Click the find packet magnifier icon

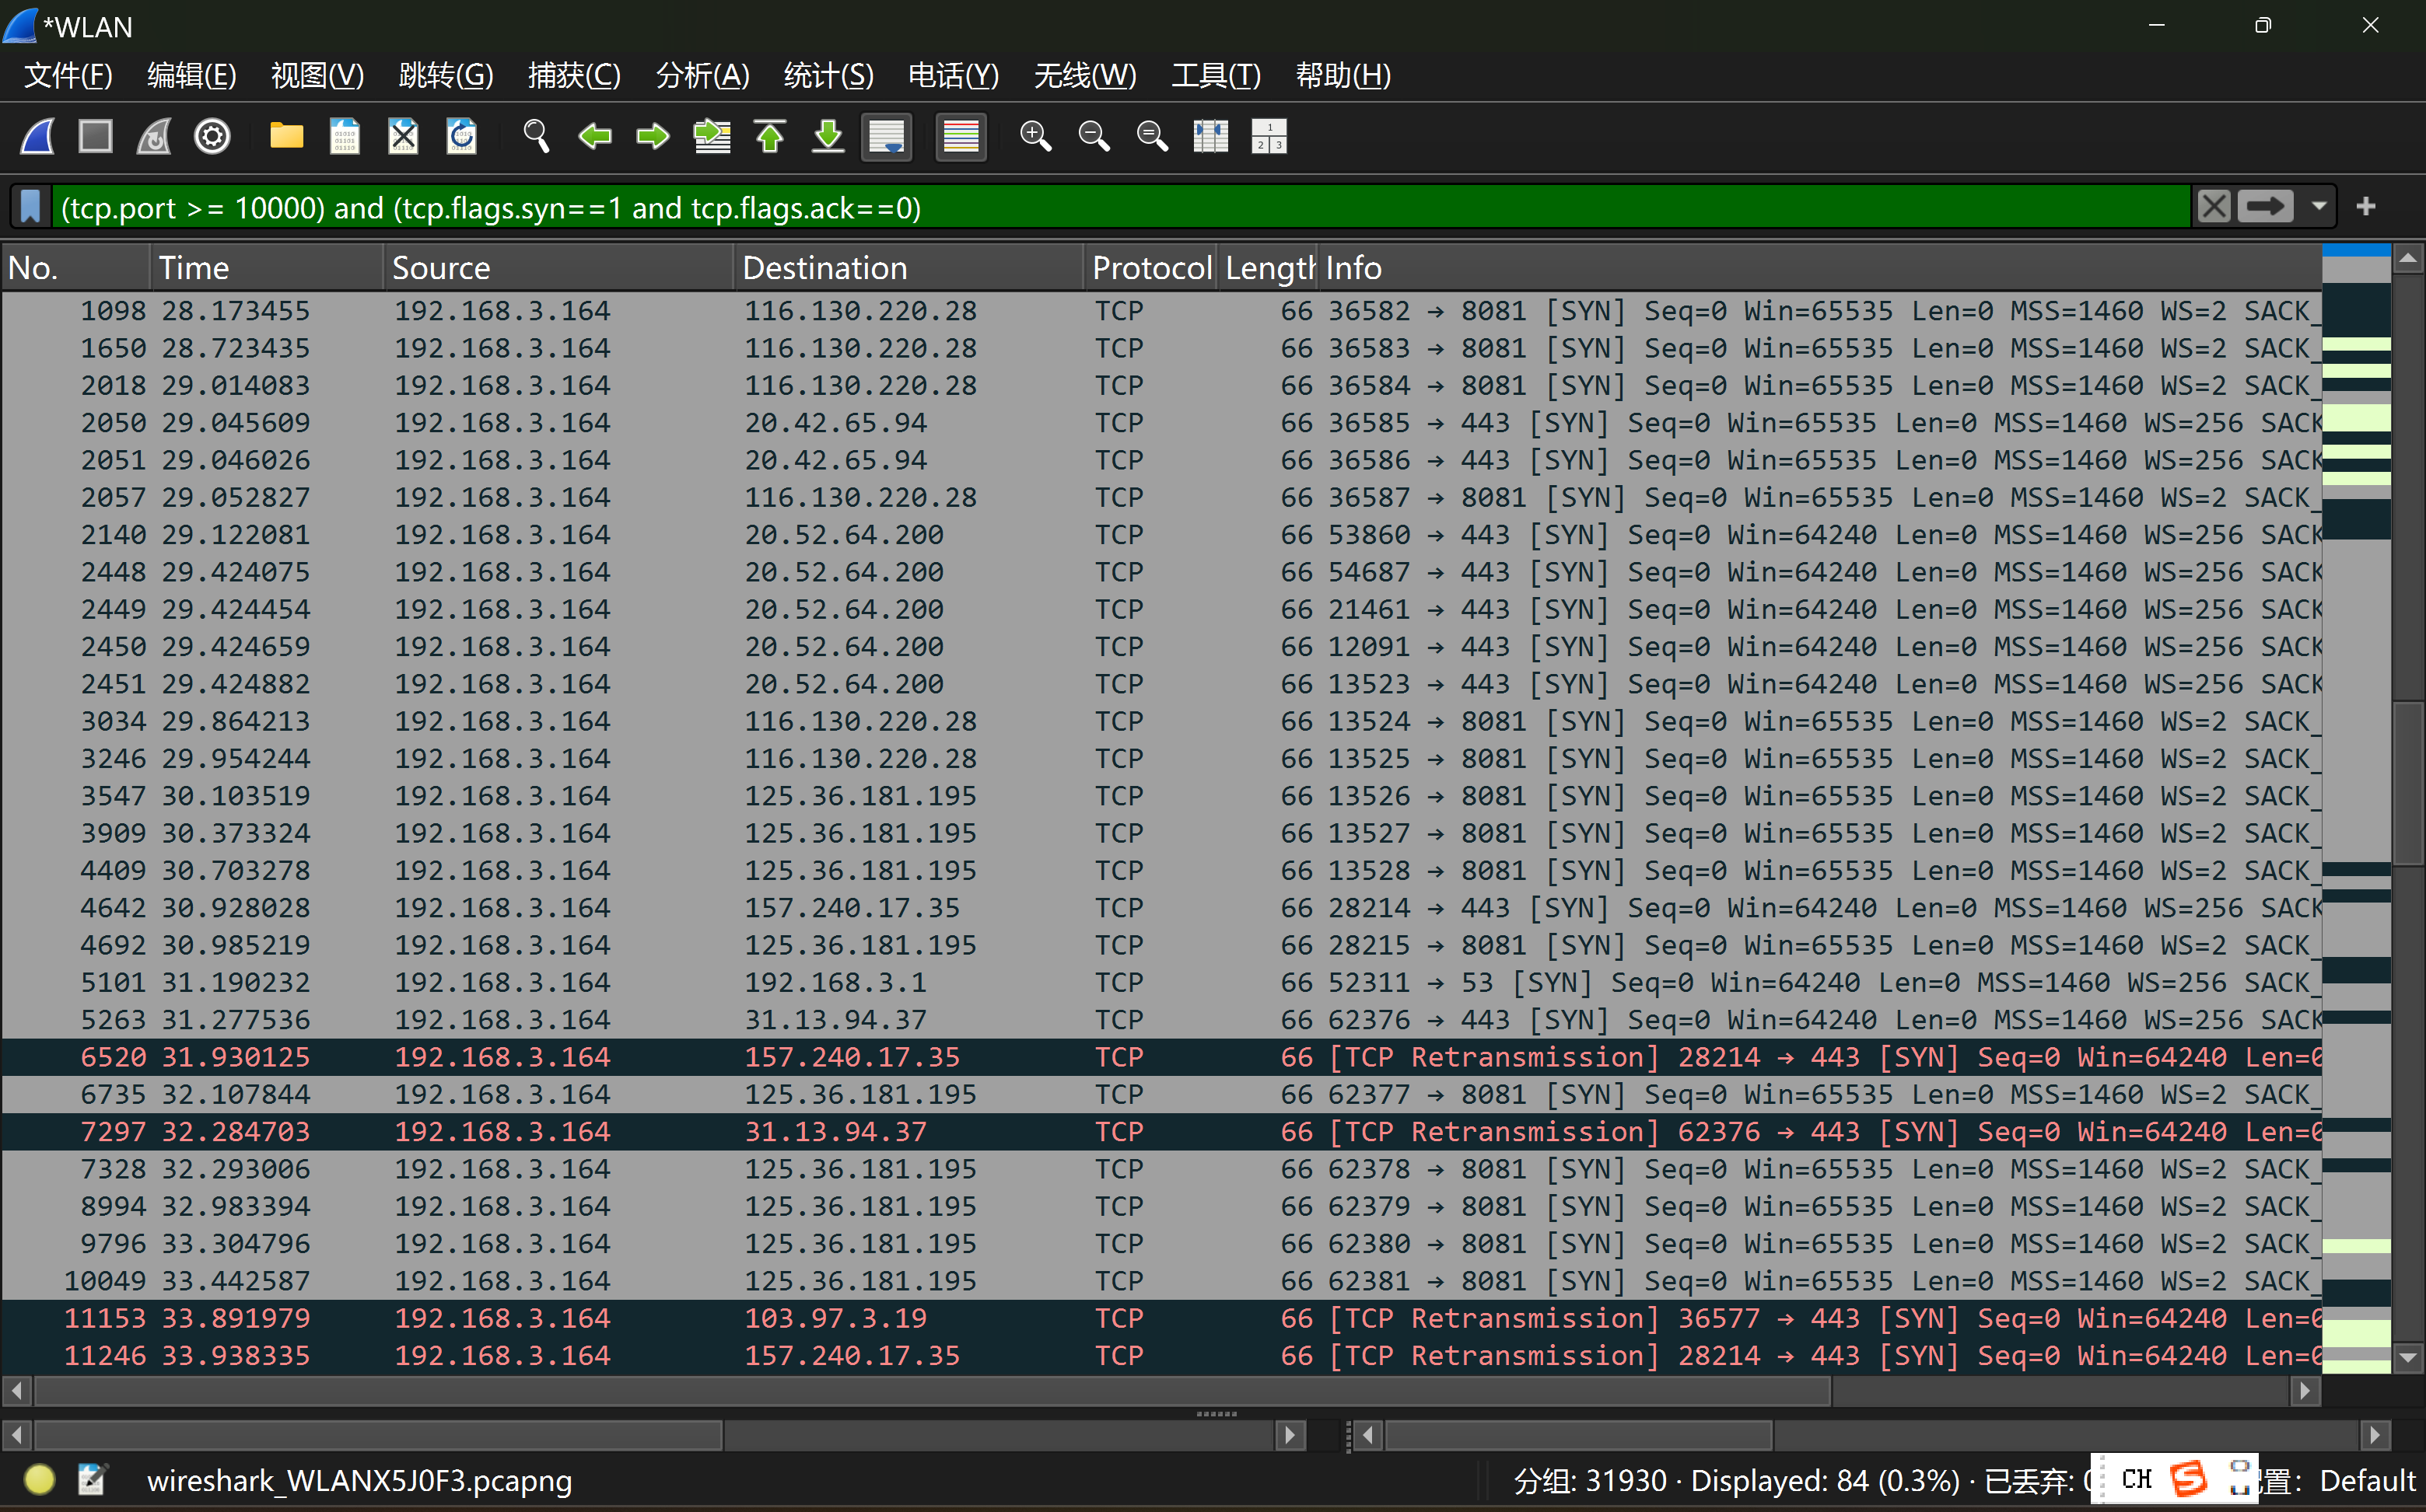pos(536,136)
